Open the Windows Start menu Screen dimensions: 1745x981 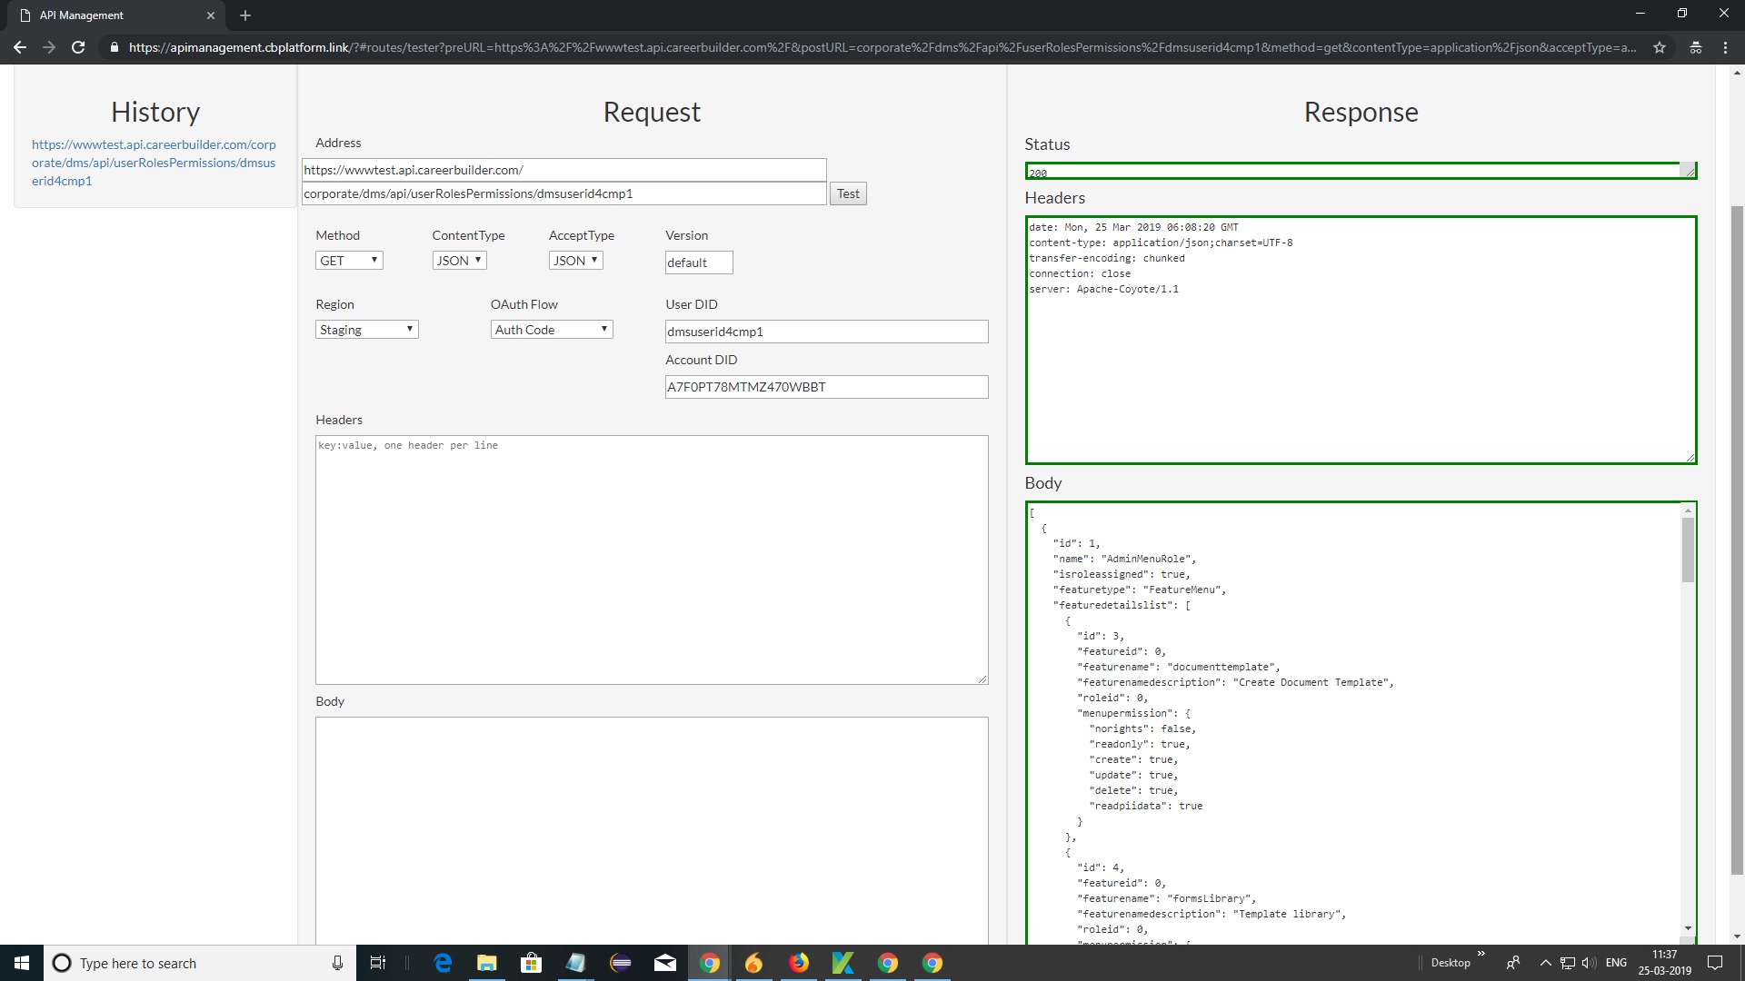click(22, 963)
